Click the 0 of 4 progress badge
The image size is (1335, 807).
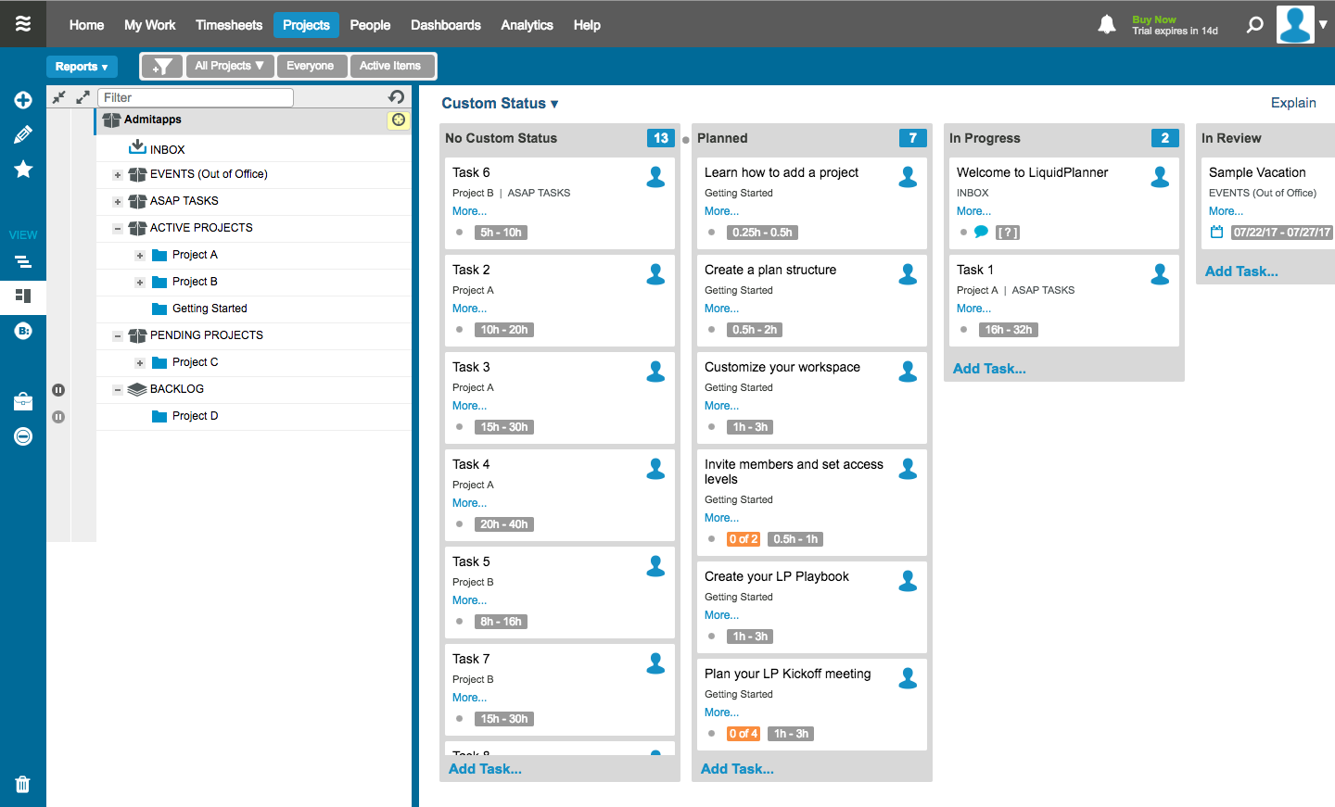click(x=743, y=733)
